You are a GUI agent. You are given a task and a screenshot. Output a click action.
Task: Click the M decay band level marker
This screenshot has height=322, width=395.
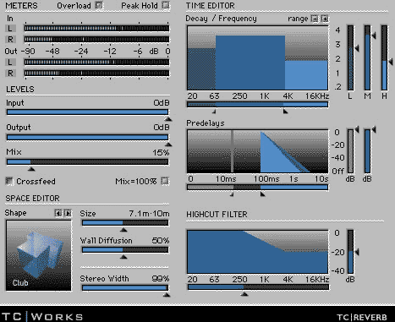tap(374, 35)
